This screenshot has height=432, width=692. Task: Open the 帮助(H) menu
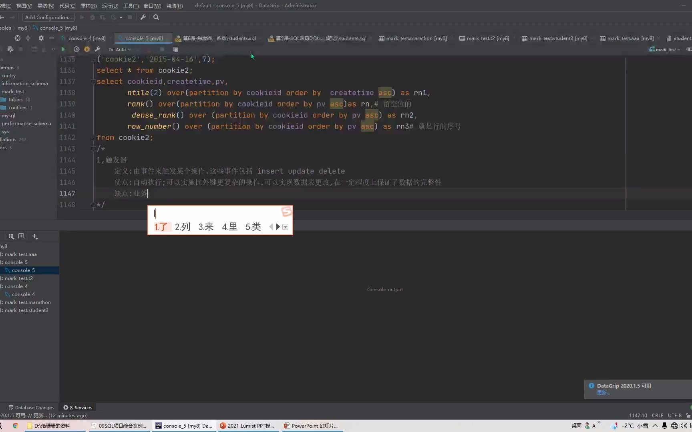tap(175, 6)
